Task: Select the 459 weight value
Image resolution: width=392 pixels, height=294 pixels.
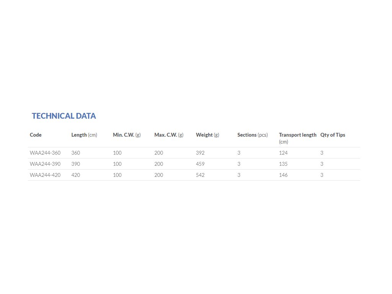Action: (200, 164)
